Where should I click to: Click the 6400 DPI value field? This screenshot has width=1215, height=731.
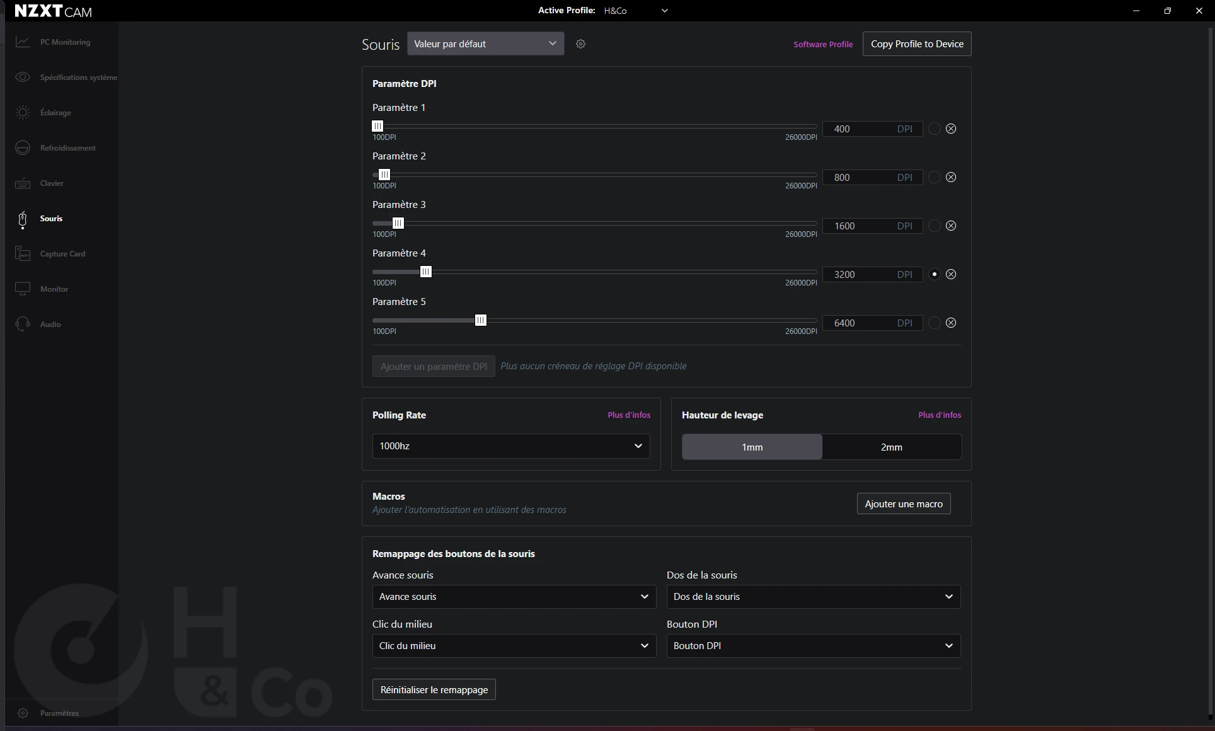point(873,323)
